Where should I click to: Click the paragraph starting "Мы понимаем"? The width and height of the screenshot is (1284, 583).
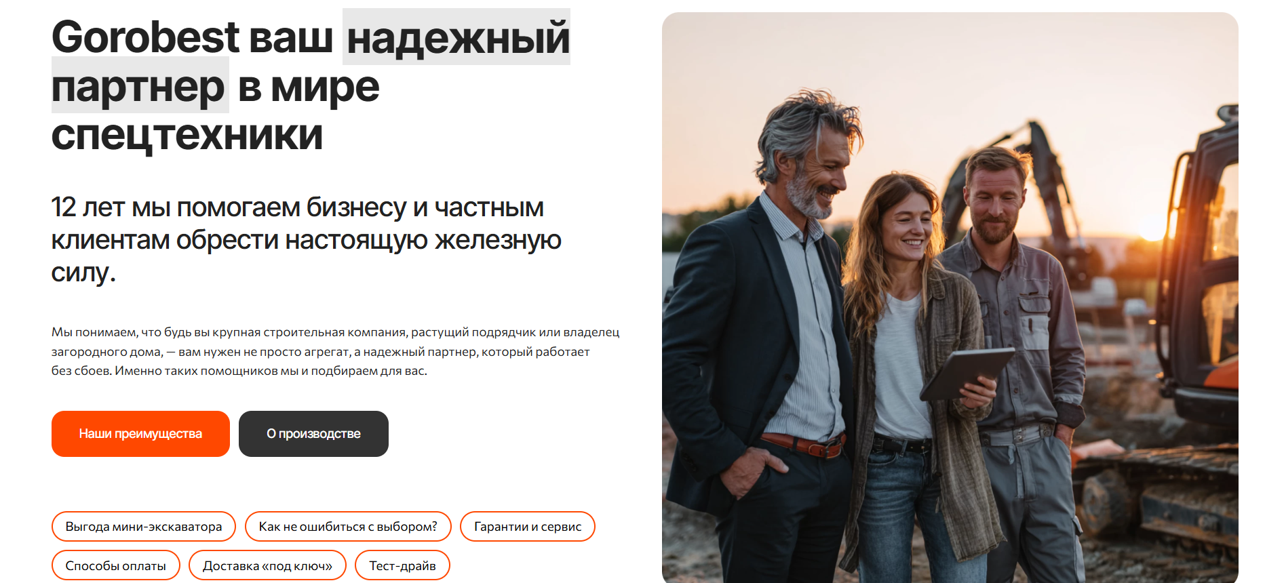click(x=335, y=351)
